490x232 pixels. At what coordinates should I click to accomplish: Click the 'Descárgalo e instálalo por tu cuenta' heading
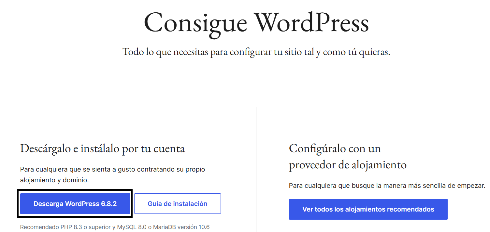[103, 148]
